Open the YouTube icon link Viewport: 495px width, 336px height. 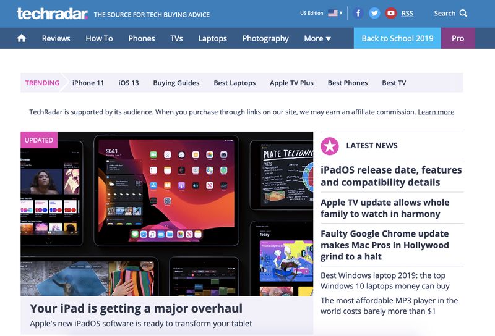click(391, 13)
